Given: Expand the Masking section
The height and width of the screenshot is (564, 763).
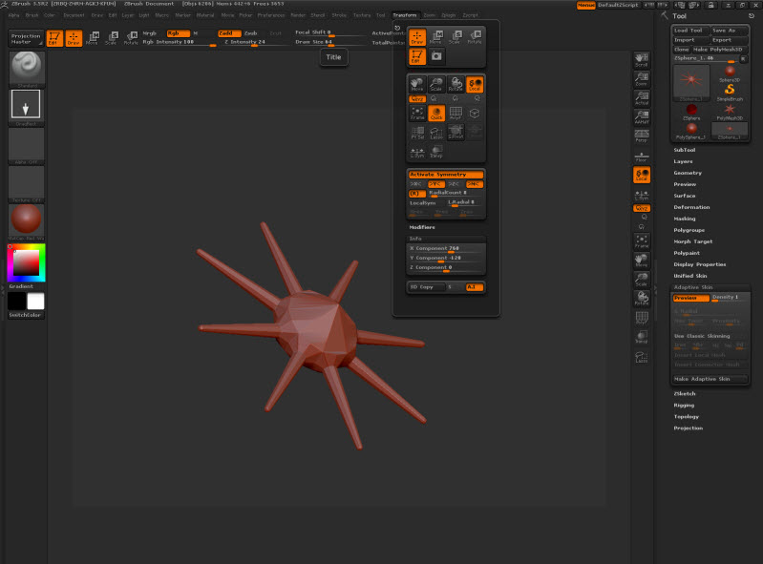Looking at the screenshot, I should (685, 219).
